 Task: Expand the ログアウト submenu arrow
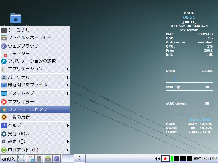(x=68, y=150)
